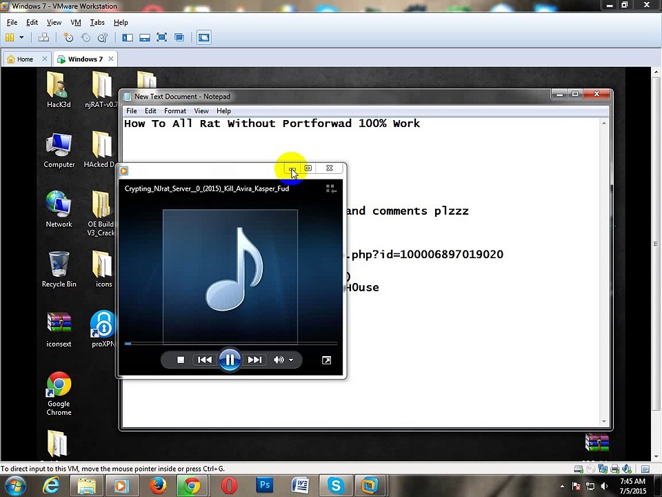
Task: Open Opera from the taskbar
Action: coord(229,486)
